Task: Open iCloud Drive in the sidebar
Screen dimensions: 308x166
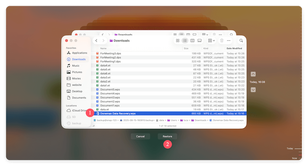Action: [x=77, y=111]
